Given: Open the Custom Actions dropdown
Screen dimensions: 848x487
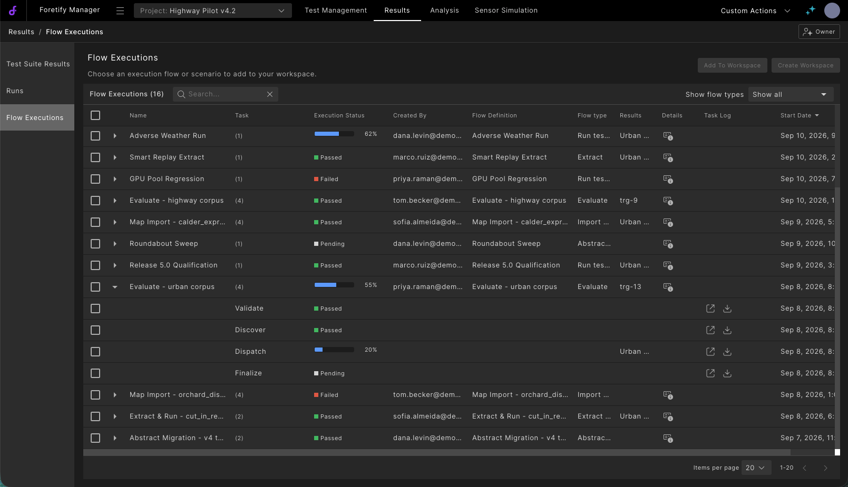Looking at the screenshot, I should 755,11.
